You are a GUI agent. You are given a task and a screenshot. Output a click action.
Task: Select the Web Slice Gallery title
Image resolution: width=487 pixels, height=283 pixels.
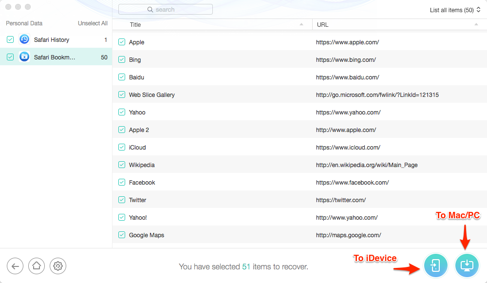pos(152,95)
